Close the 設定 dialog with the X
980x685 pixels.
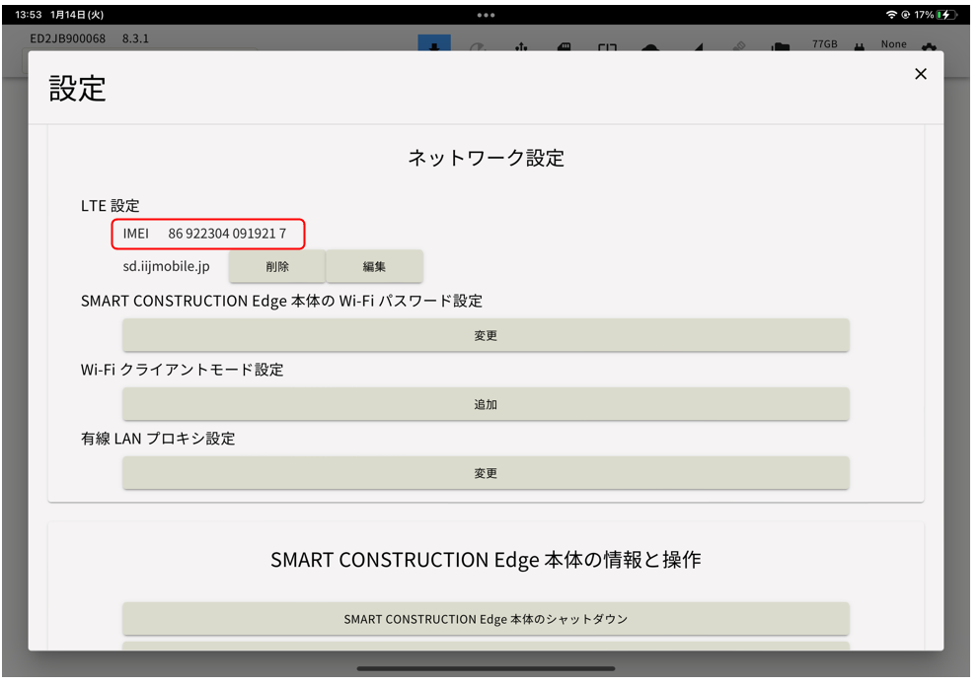click(x=920, y=74)
